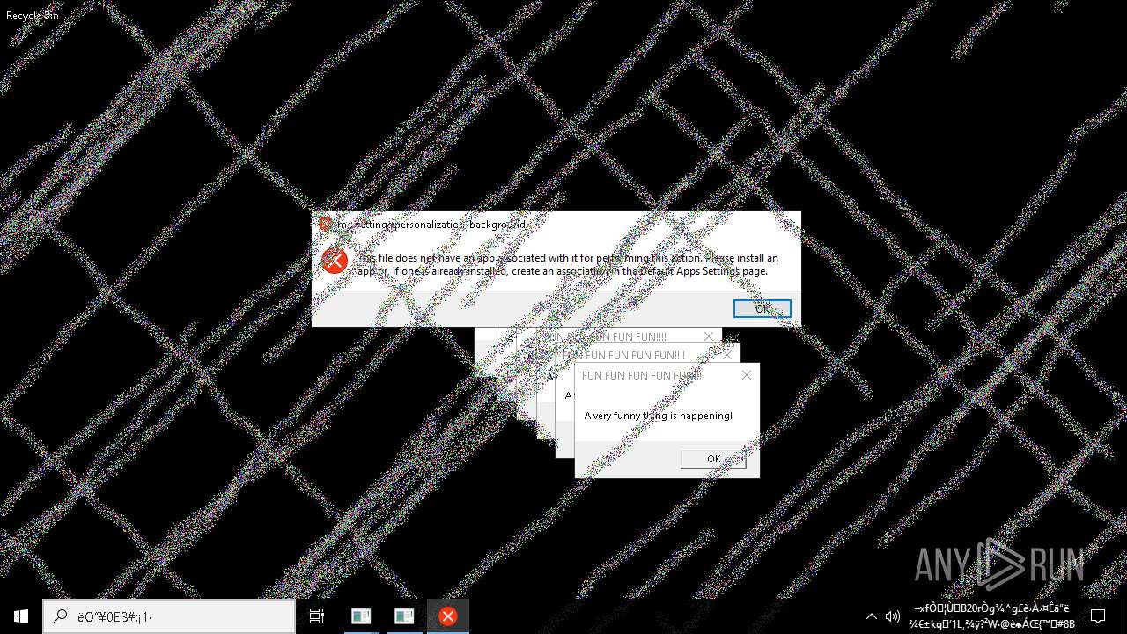Open the Recycle Bin desktop icon
Screen dimensions: 1127x634
coord(32,15)
